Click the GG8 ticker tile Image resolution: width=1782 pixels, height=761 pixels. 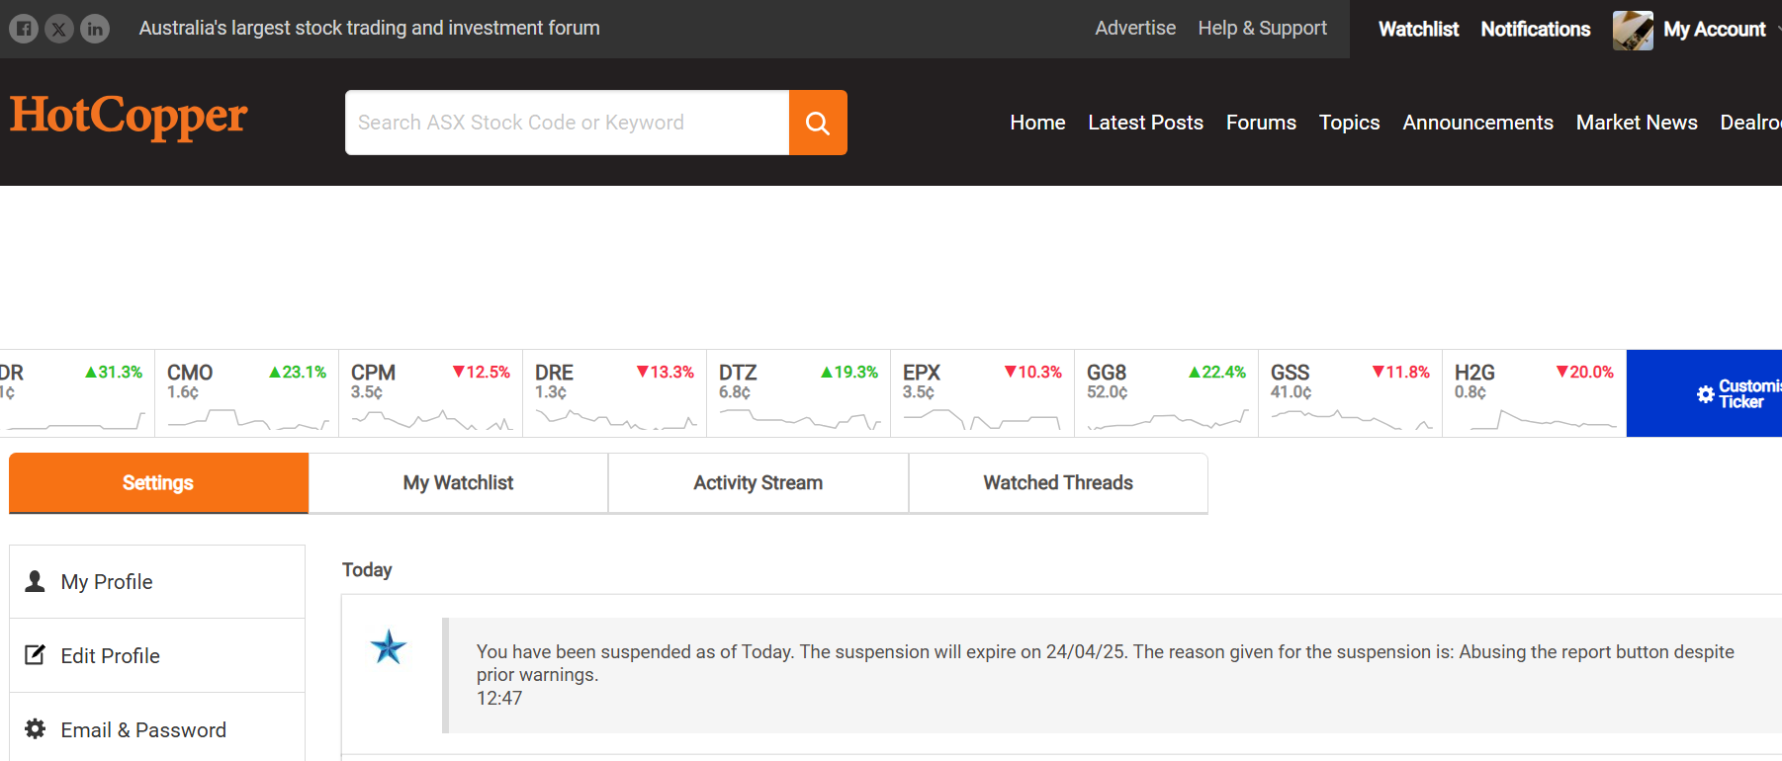coord(1166,393)
